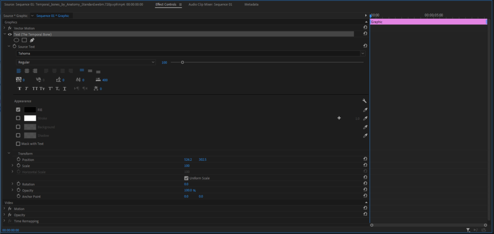This screenshot has height=234, width=494.
Task: Click the Position X value 526.2
Action: (x=188, y=159)
